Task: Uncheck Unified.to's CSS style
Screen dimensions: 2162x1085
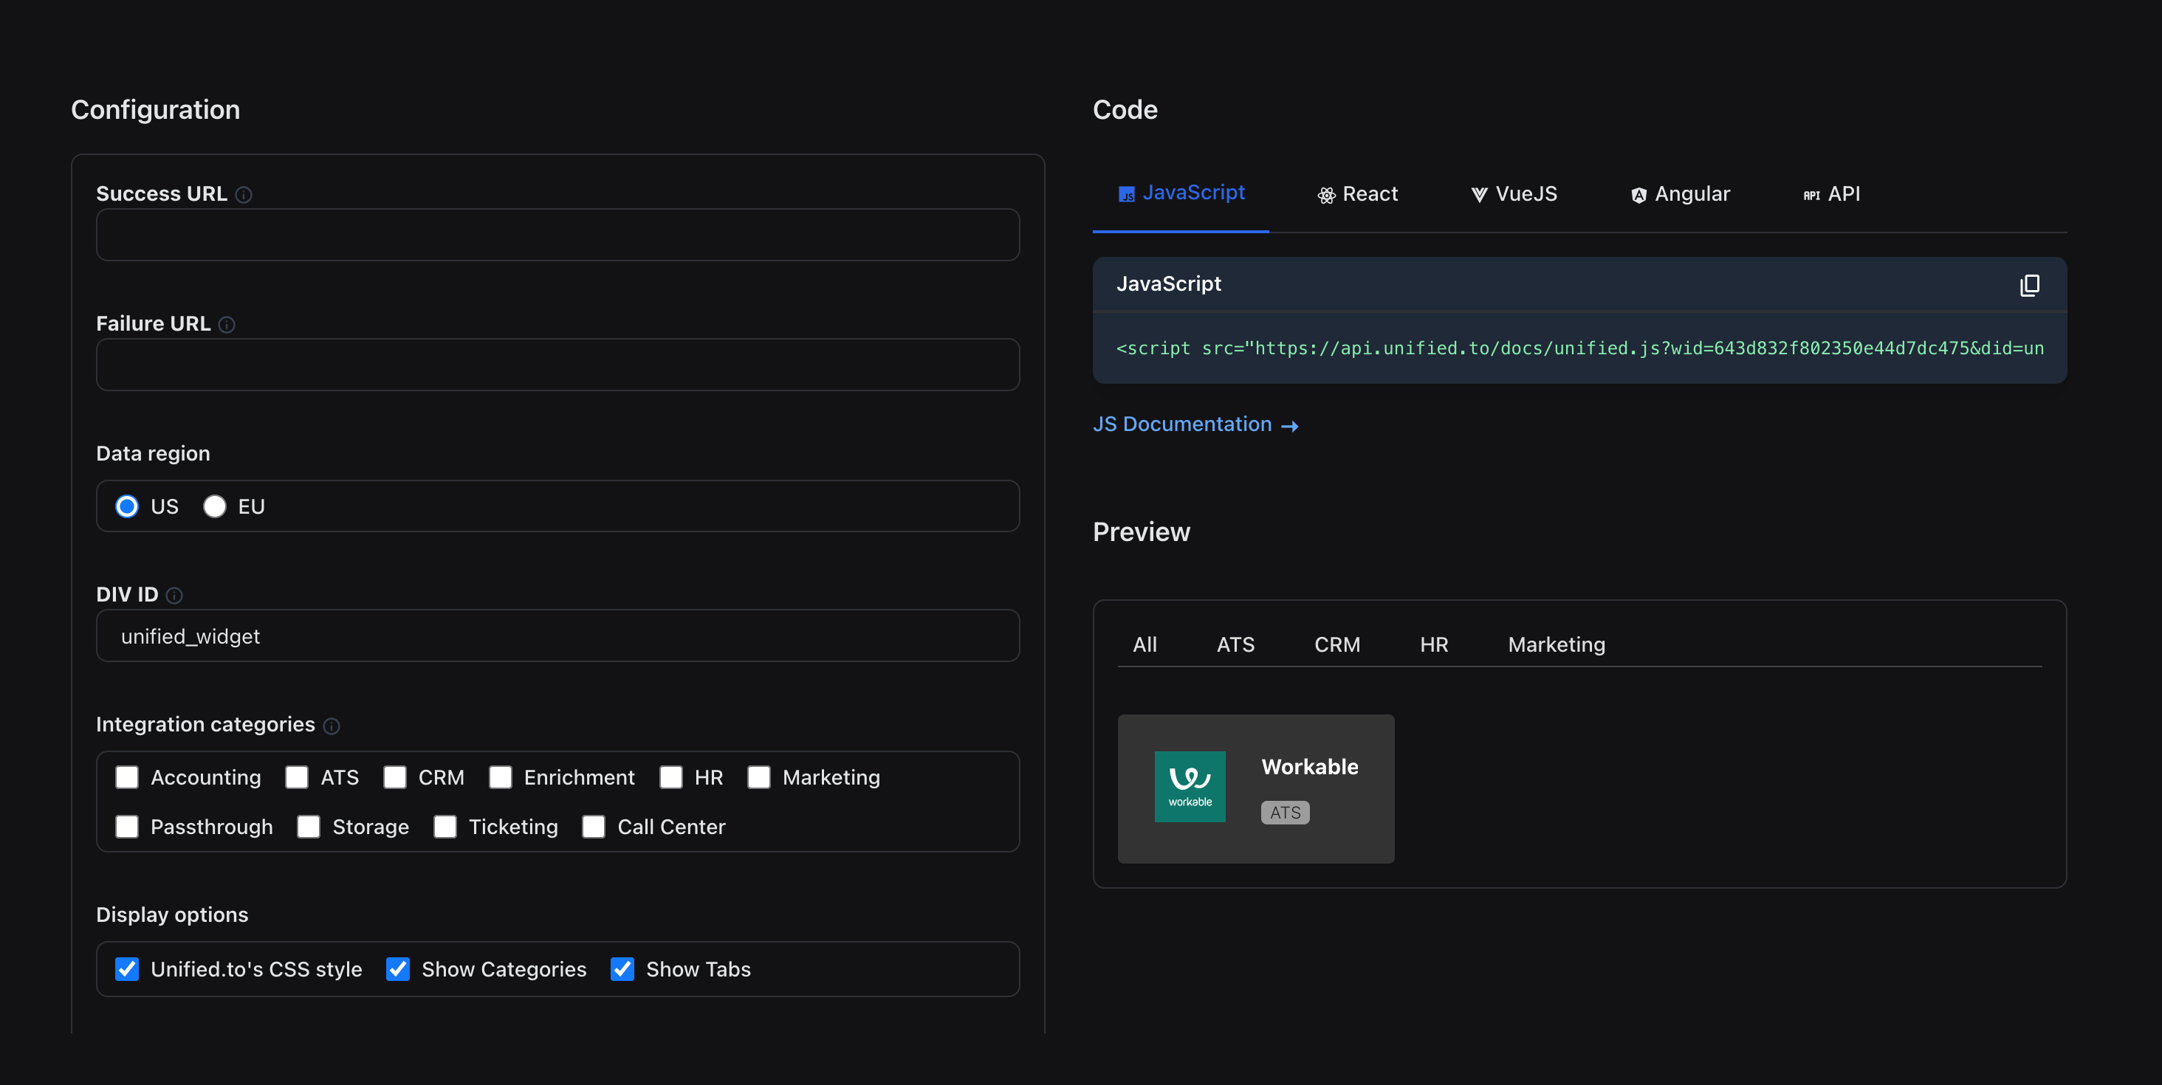Action: point(127,969)
